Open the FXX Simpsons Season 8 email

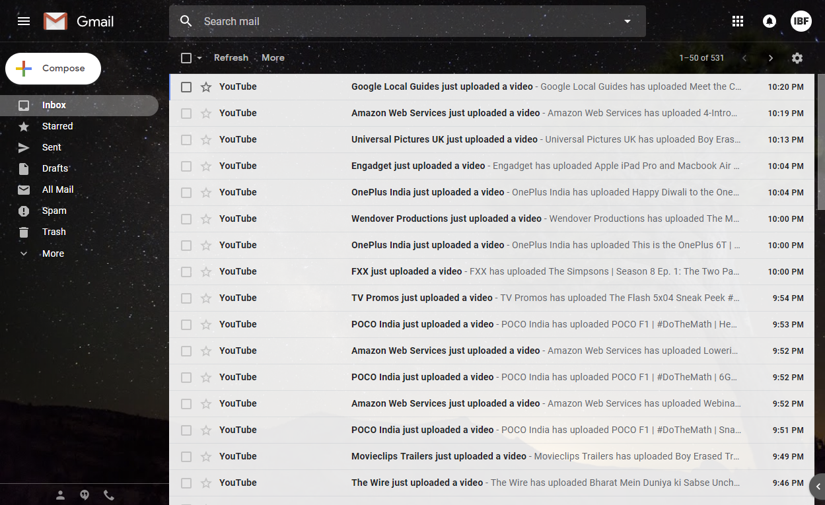[x=491, y=271]
